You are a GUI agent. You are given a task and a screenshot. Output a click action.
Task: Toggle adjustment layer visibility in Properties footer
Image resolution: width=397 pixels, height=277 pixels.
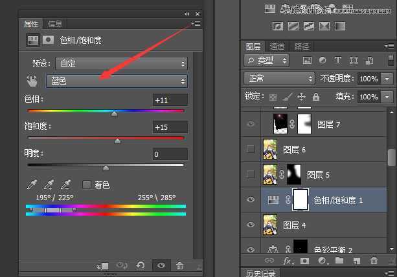[161, 265]
